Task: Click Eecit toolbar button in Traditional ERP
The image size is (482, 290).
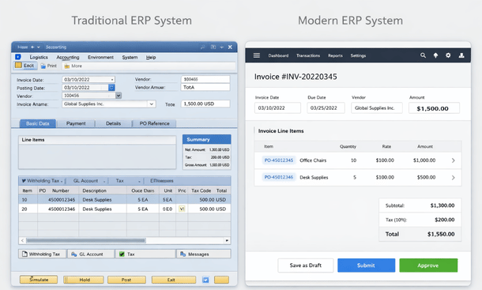Action: click(25, 66)
